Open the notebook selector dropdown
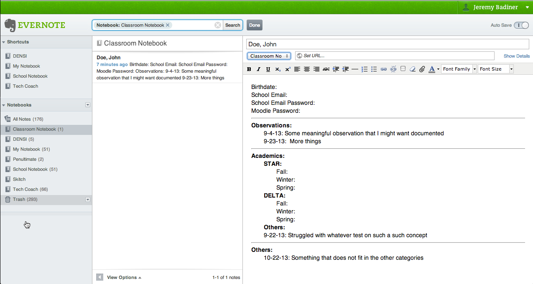The width and height of the screenshot is (533, 284). pos(269,56)
